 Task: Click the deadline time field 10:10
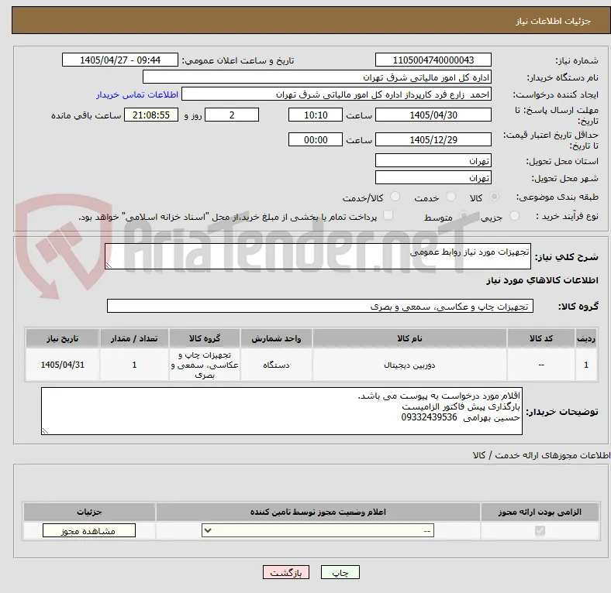316,115
